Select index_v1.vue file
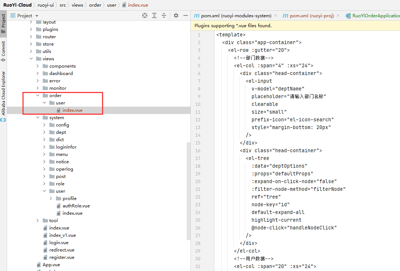The height and width of the screenshot is (271, 400). coord(63,235)
